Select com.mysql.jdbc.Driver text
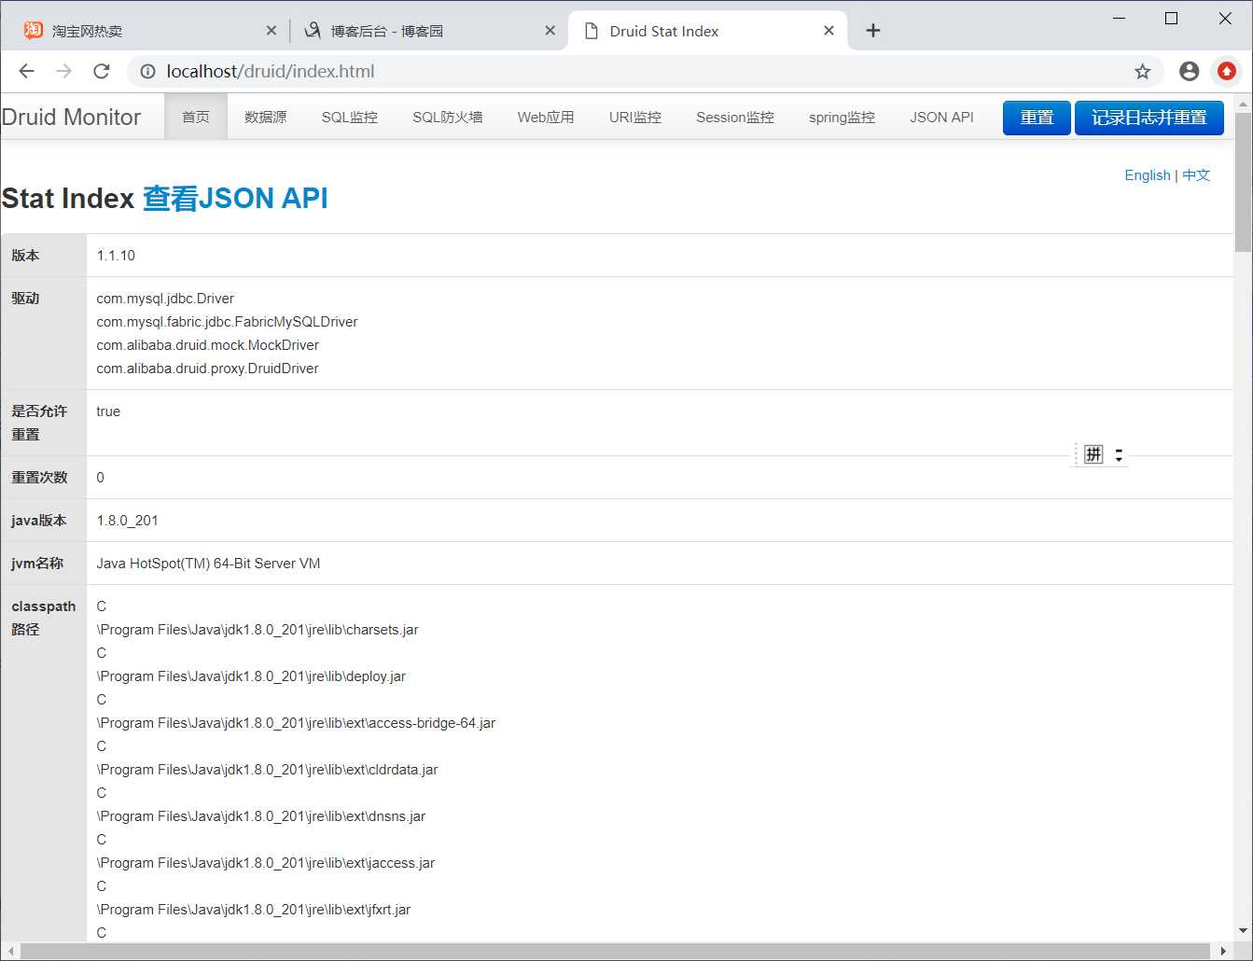Screen dimensions: 1253x961 coord(165,299)
